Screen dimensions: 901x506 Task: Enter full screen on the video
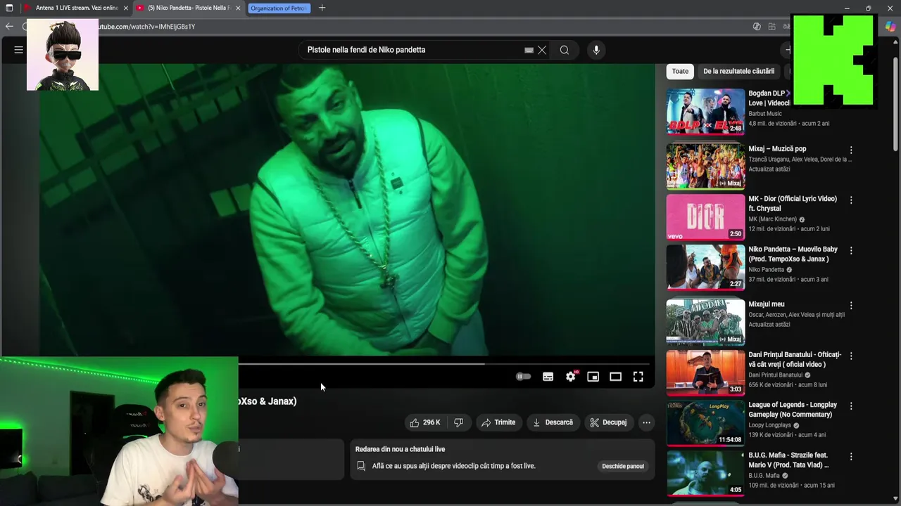(x=638, y=377)
